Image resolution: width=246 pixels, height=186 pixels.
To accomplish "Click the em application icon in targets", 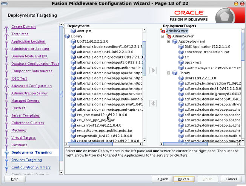I will (x=181, y=57).
